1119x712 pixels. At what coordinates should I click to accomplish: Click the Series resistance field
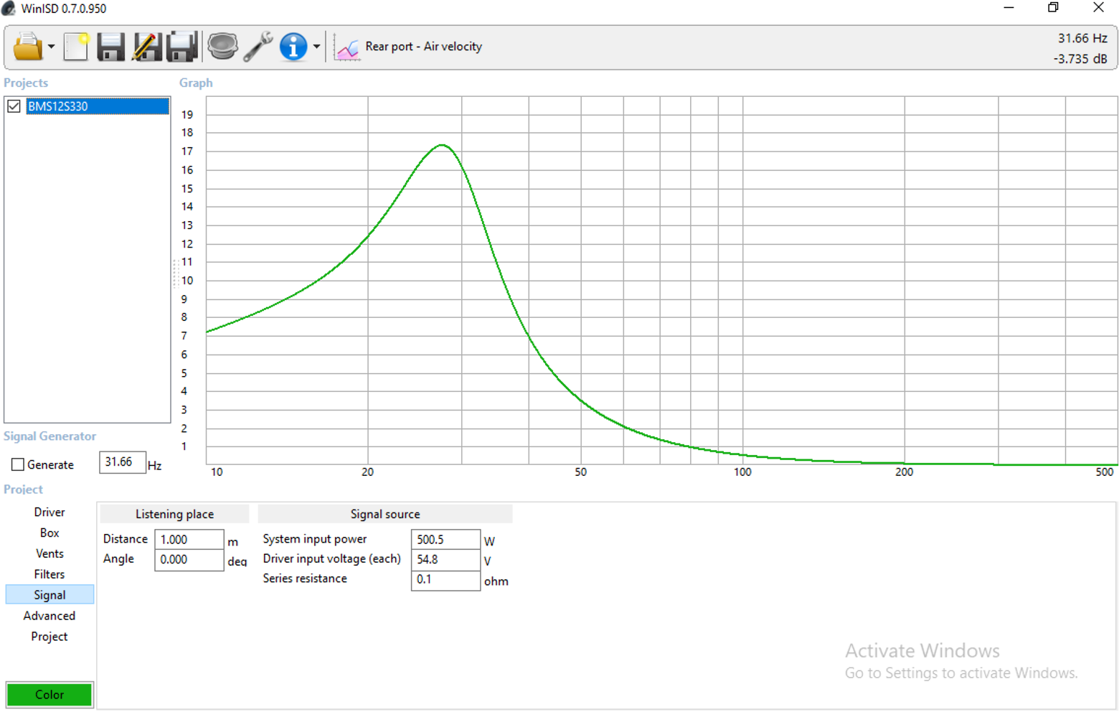(x=445, y=580)
